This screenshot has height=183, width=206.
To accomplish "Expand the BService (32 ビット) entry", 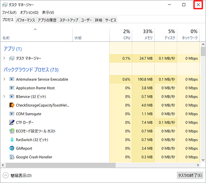I will click(5, 97).
